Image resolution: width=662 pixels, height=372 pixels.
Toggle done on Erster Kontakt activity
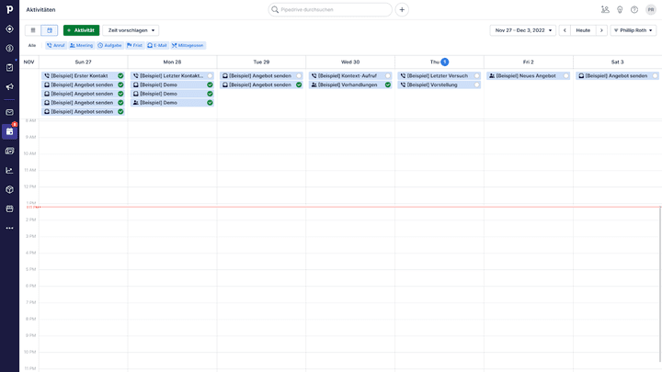point(120,76)
